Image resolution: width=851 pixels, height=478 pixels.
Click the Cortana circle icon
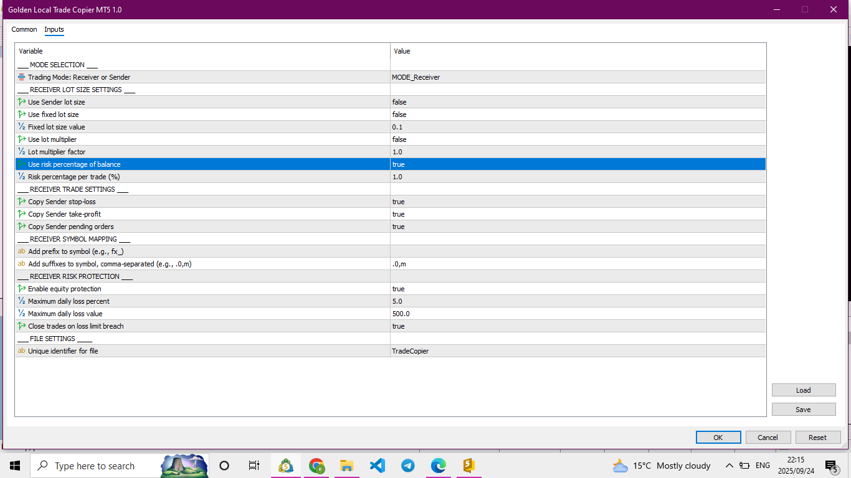click(225, 466)
